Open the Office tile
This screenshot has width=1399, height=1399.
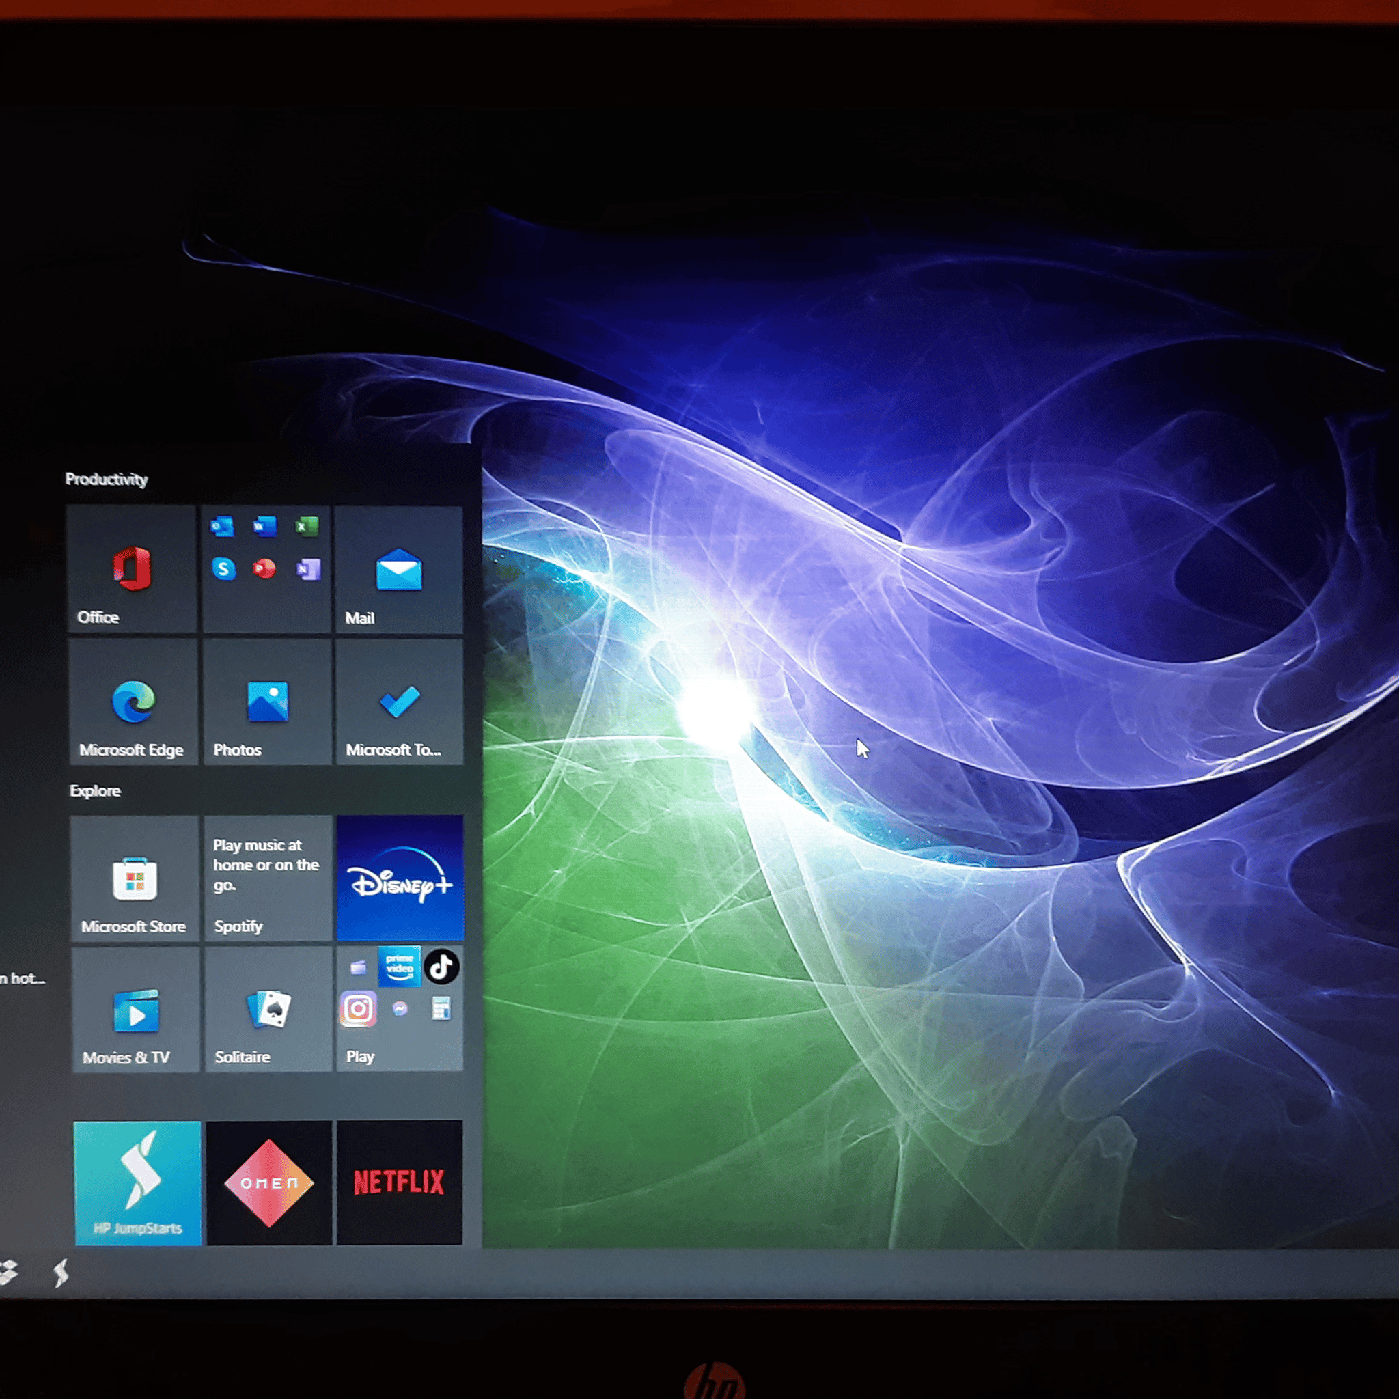click(131, 570)
